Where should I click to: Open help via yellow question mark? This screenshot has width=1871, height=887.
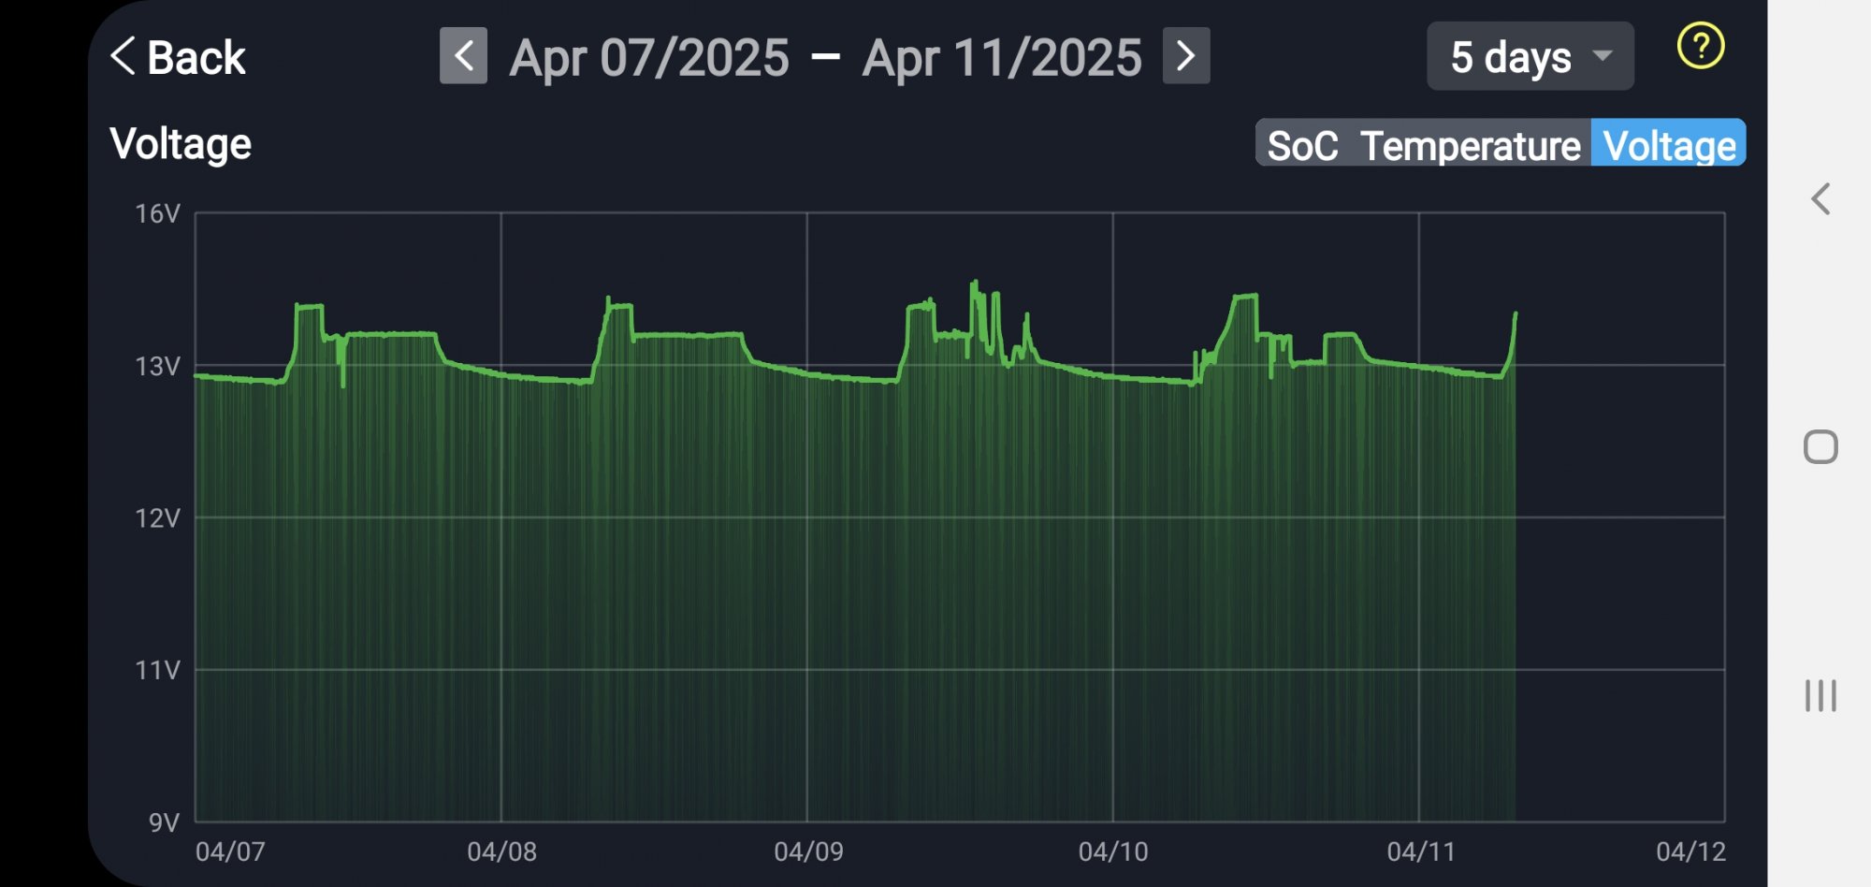[1700, 46]
